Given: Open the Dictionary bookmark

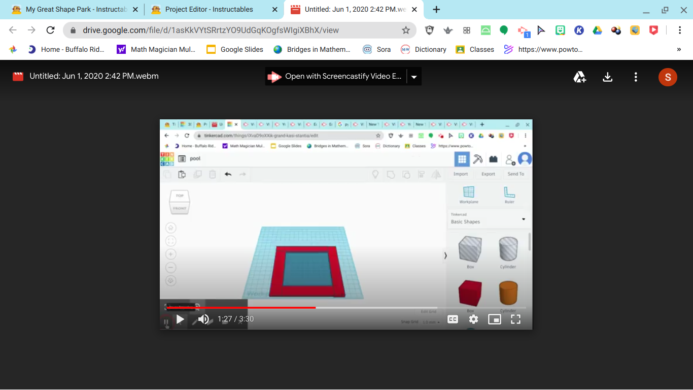Looking at the screenshot, I should coord(424,49).
